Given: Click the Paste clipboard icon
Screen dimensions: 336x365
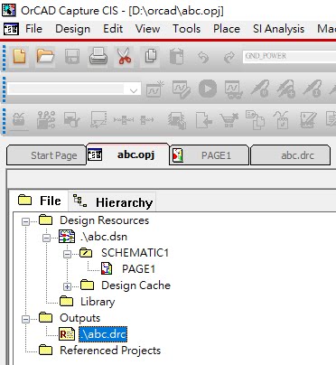Looking at the screenshot, I should pos(176,56).
